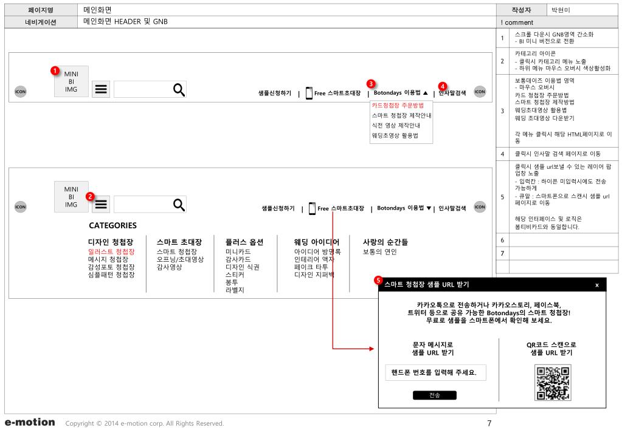
Task: Click the left round ICON in upper header
Action: click(x=20, y=92)
